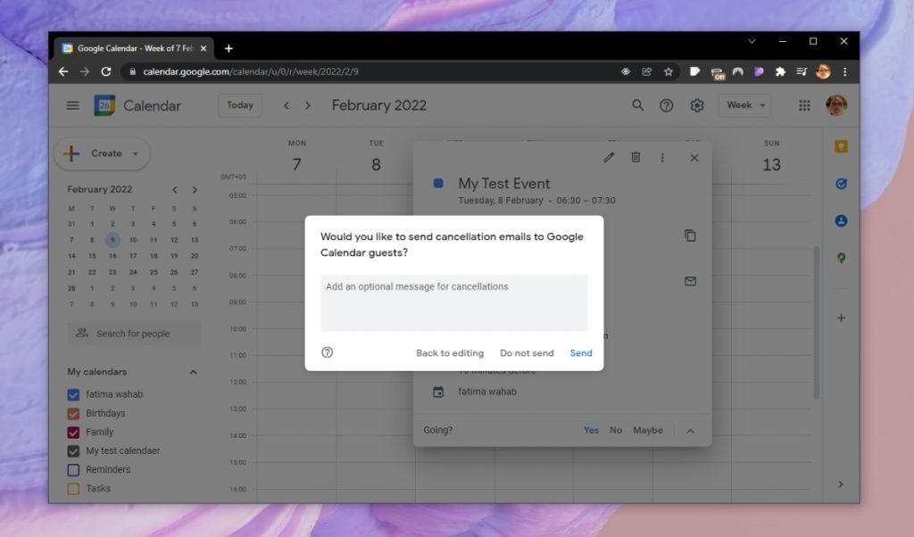914x537 pixels.
Task: Respond Yes to Going
Action: click(591, 431)
